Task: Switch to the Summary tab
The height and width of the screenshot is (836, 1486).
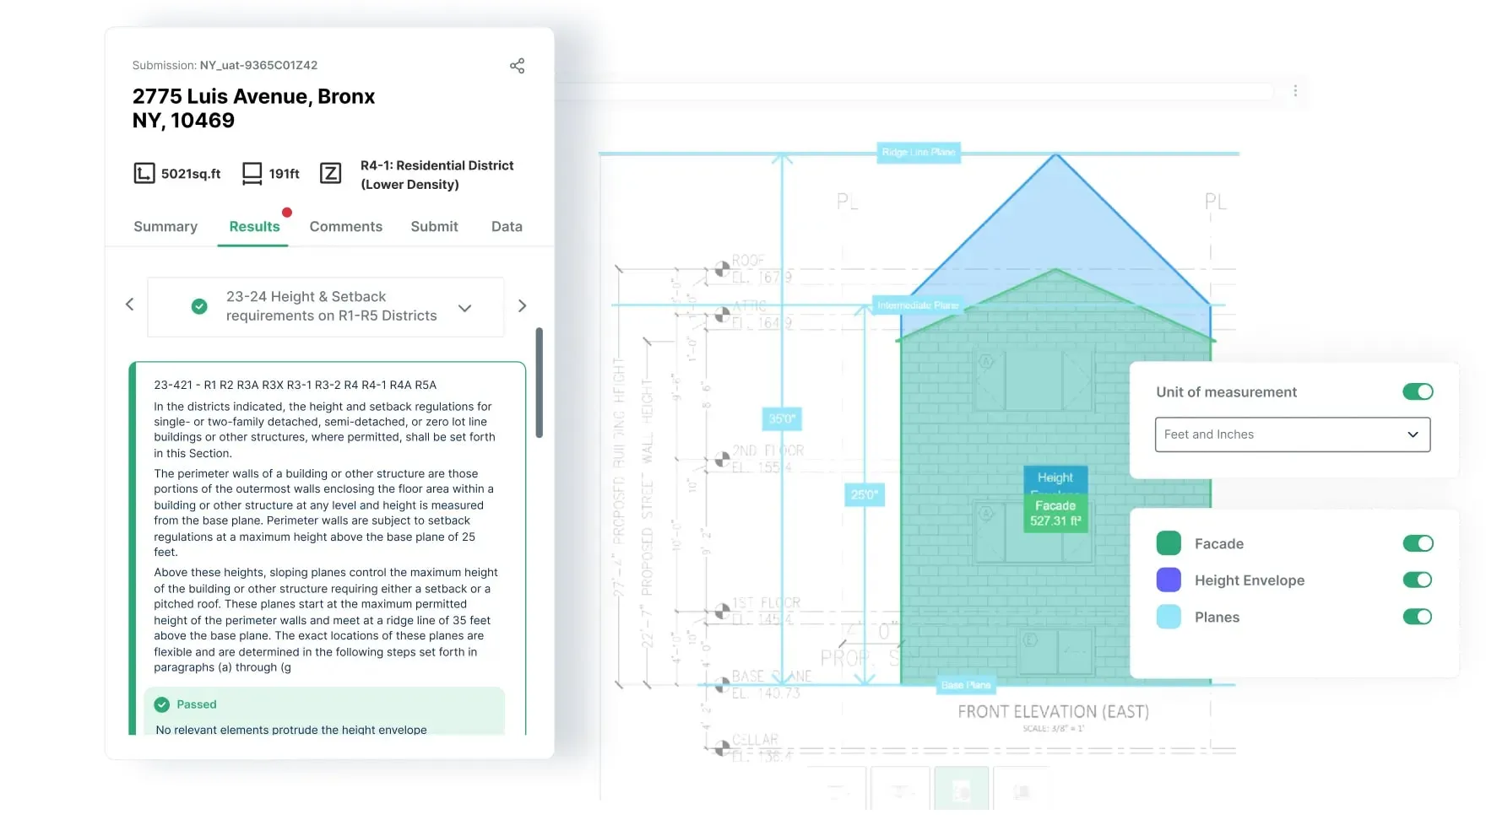Action: (x=165, y=226)
